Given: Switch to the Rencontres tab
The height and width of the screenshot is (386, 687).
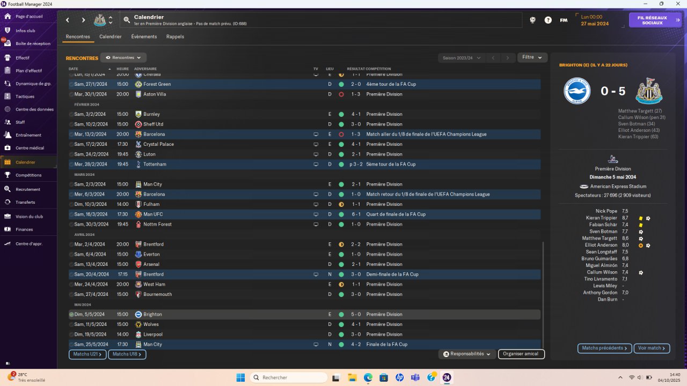Looking at the screenshot, I should coord(78,37).
